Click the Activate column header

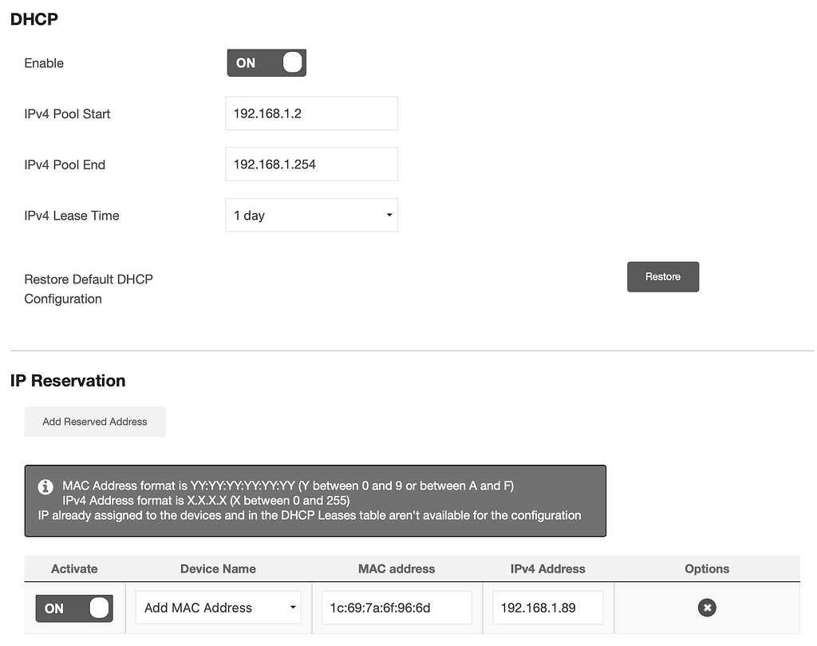click(74, 569)
